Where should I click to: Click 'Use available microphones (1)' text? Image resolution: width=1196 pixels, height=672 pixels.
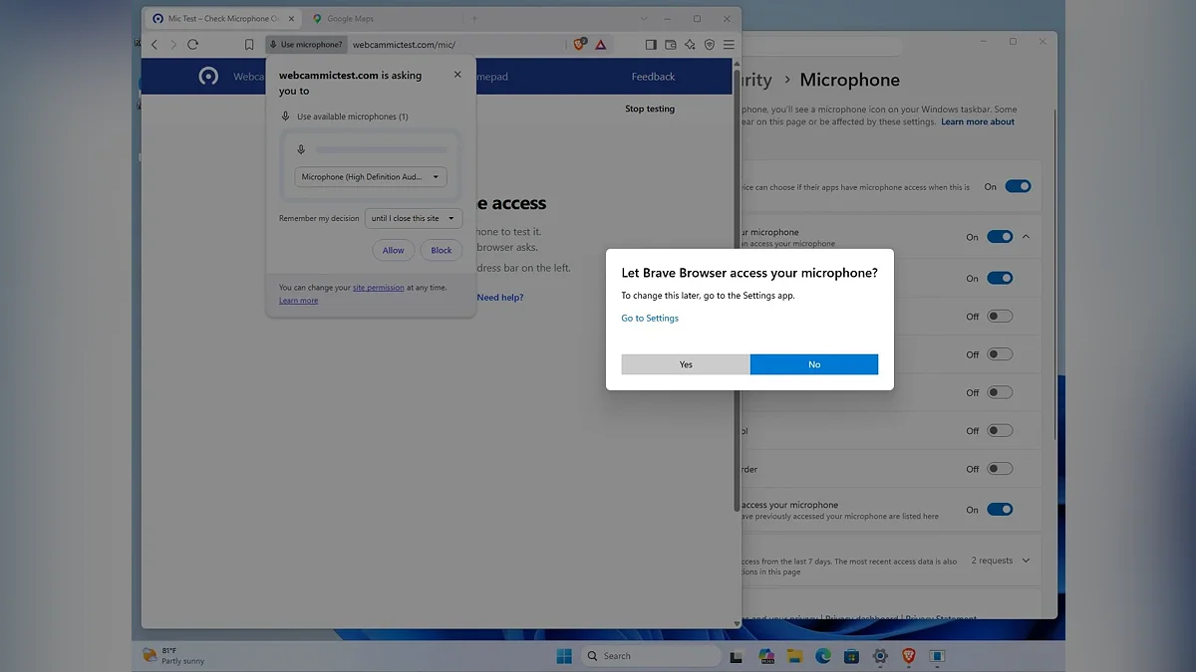click(x=353, y=116)
